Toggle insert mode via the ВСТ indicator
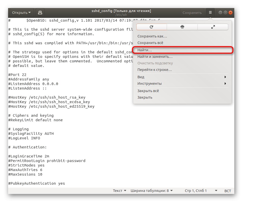The width and height of the screenshot is (258, 202). 227,191
